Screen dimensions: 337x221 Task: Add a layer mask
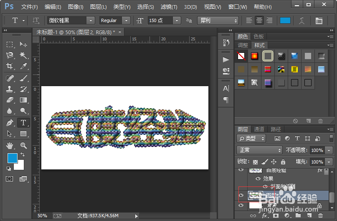click(x=276, y=216)
